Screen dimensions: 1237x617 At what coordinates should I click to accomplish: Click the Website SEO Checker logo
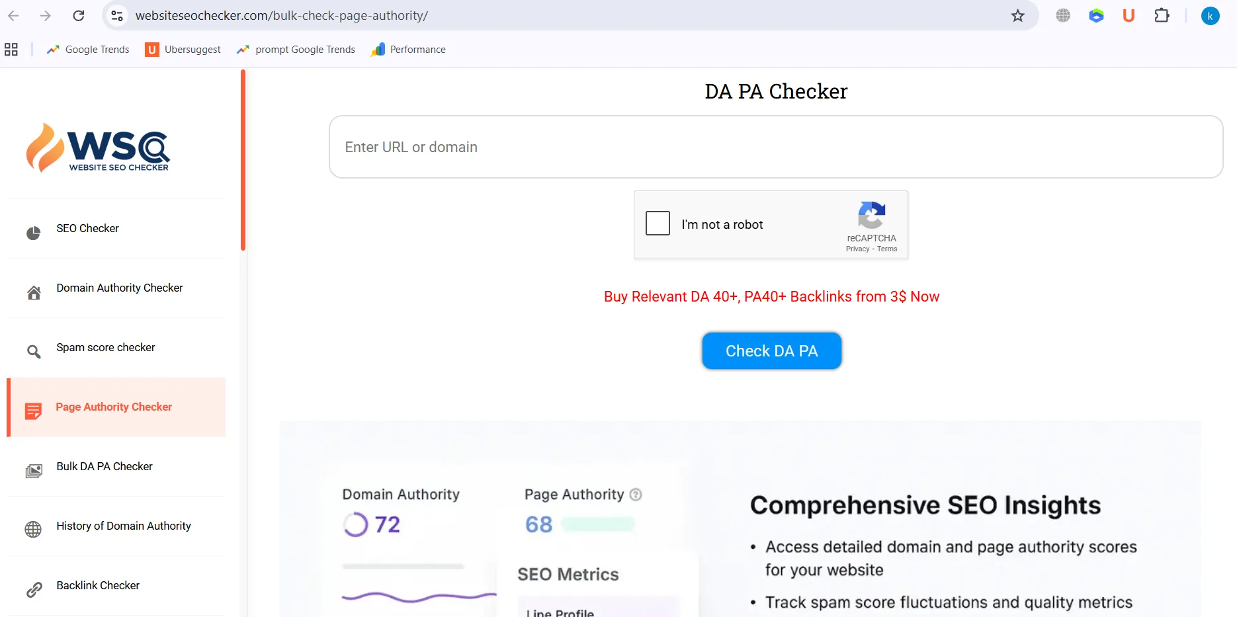pyautogui.click(x=98, y=148)
